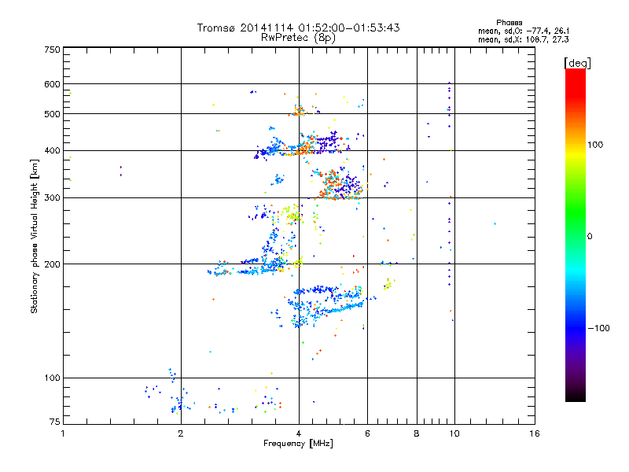The height and width of the screenshot is (472, 629).
Task: Click the rainbow phase colorbar
Action: point(576,234)
